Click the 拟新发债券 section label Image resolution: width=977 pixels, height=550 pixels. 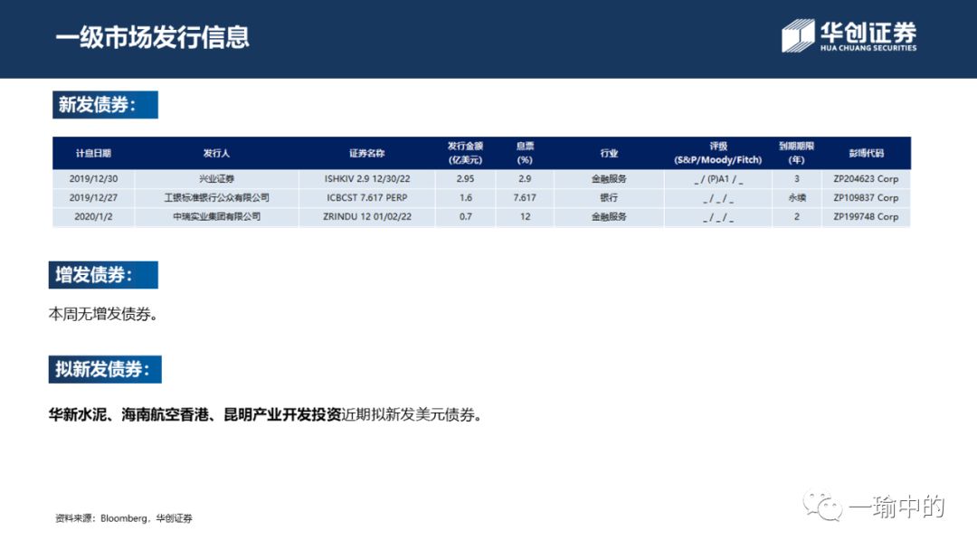tap(105, 369)
